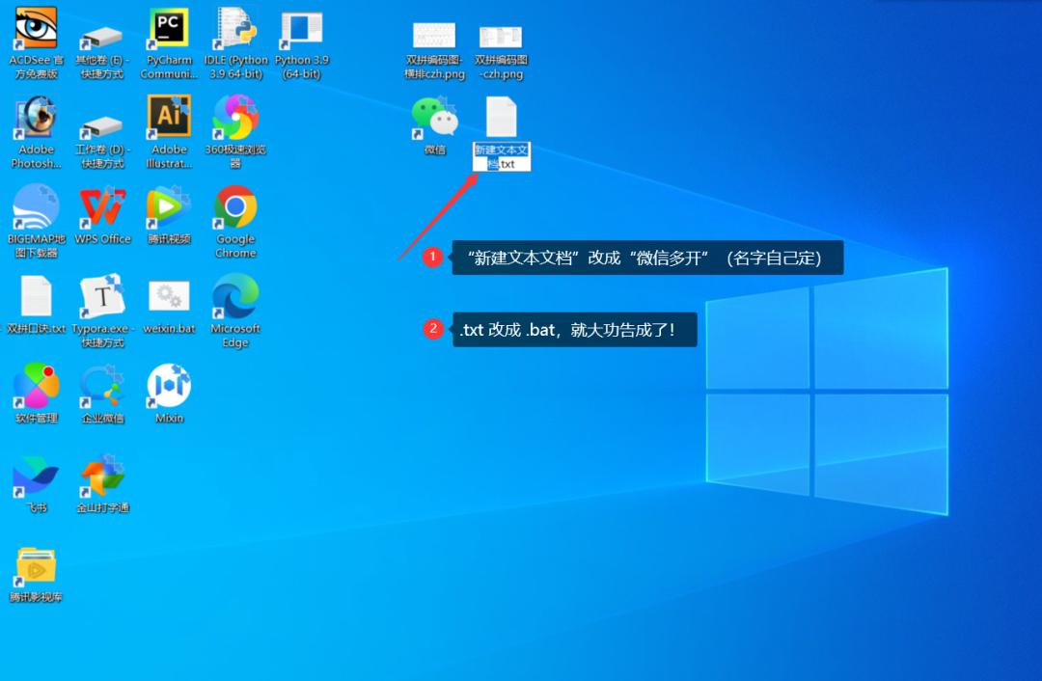Open IDLE (Python 3.9 64-bit)
This screenshot has width=1042, height=681.
[234, 29]
